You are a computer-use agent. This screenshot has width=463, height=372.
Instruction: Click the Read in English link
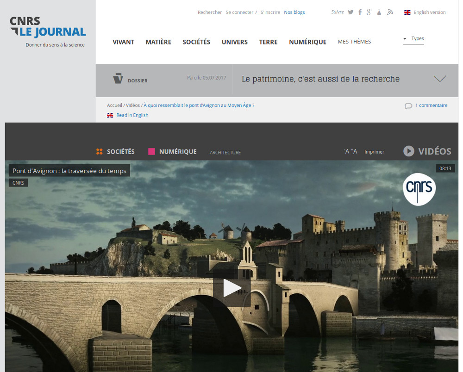[132, 115]
